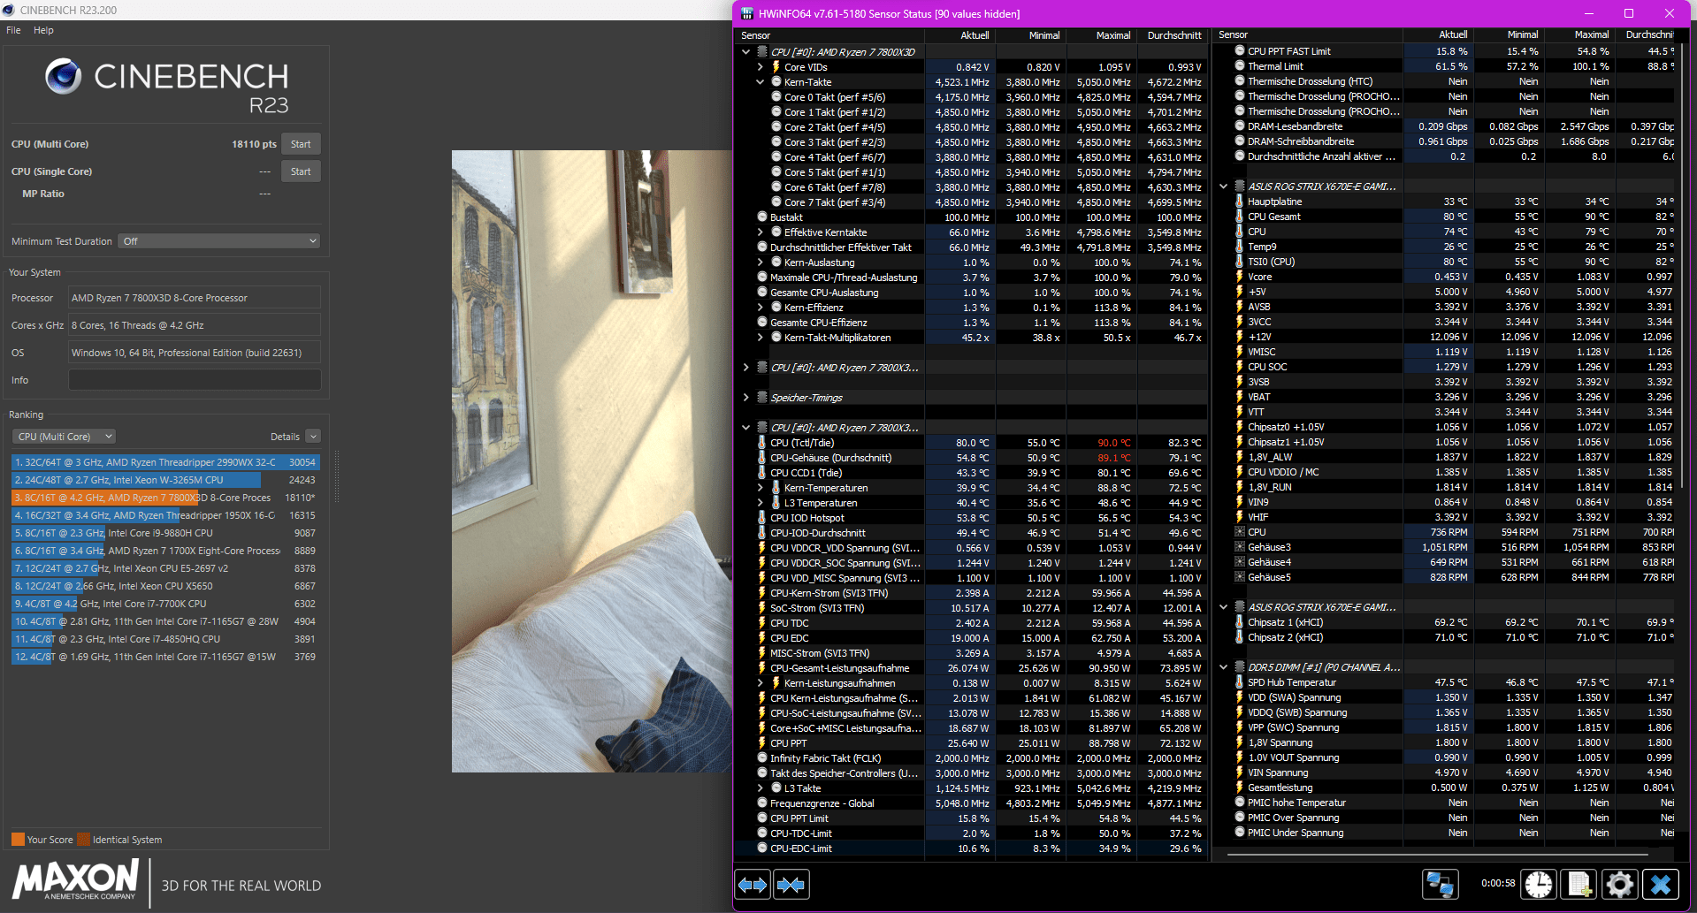Viewport: 1697px width, 913px height.
Task: Click lightning icon of 'CPU PPT' row
Action: pyautogui.click(x=761, y=743)
